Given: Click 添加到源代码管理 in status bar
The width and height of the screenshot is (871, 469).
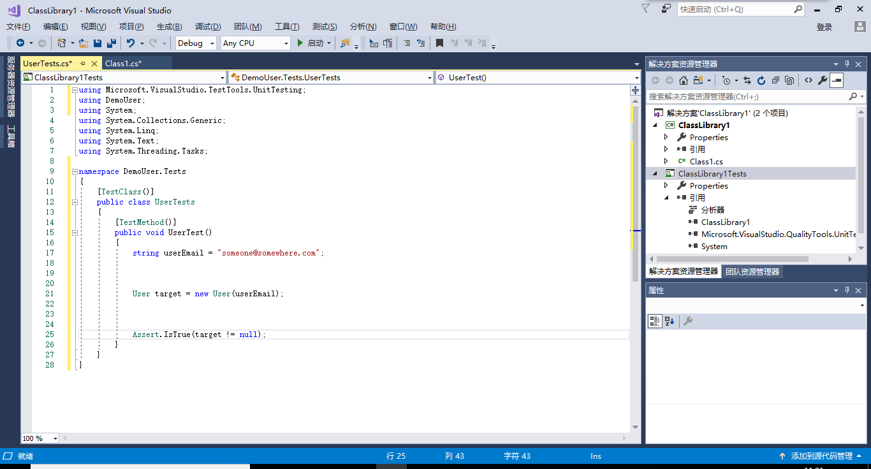Looking at the screenshot, I should [x=821, y=456].
